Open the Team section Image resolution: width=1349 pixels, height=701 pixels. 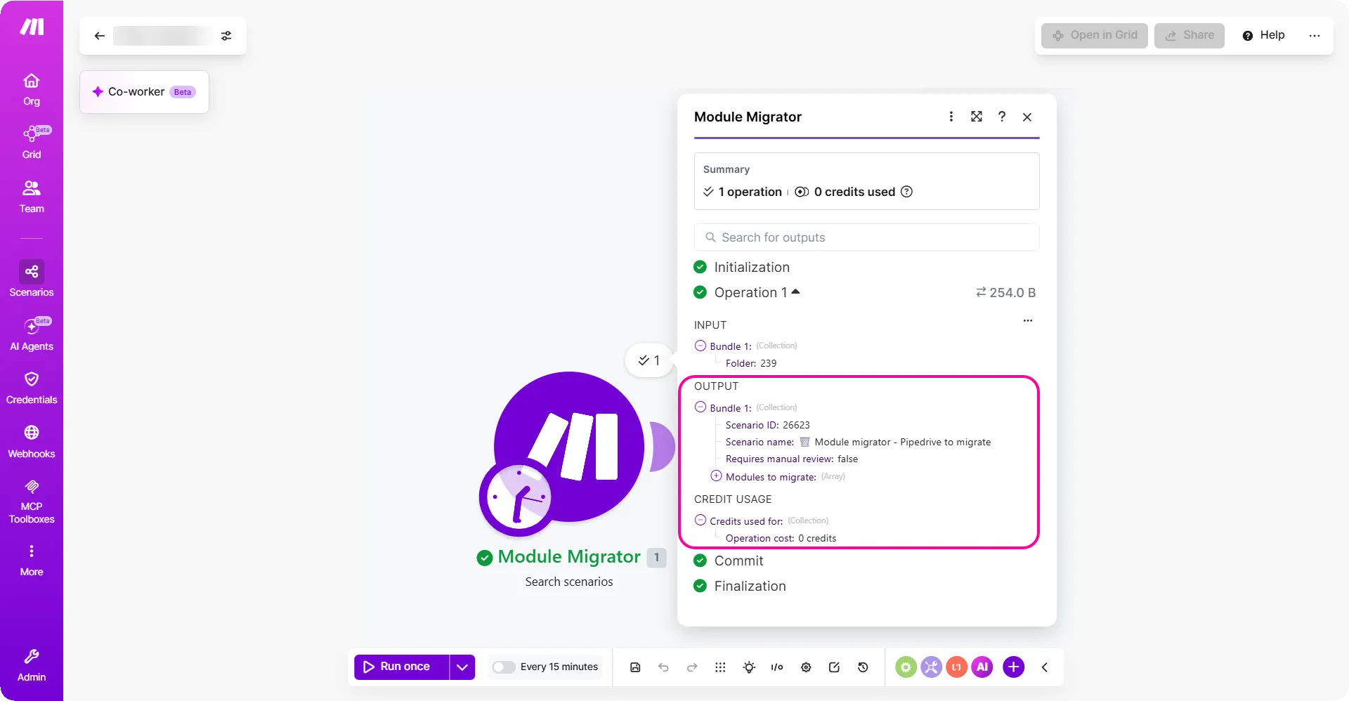(32, 197)
